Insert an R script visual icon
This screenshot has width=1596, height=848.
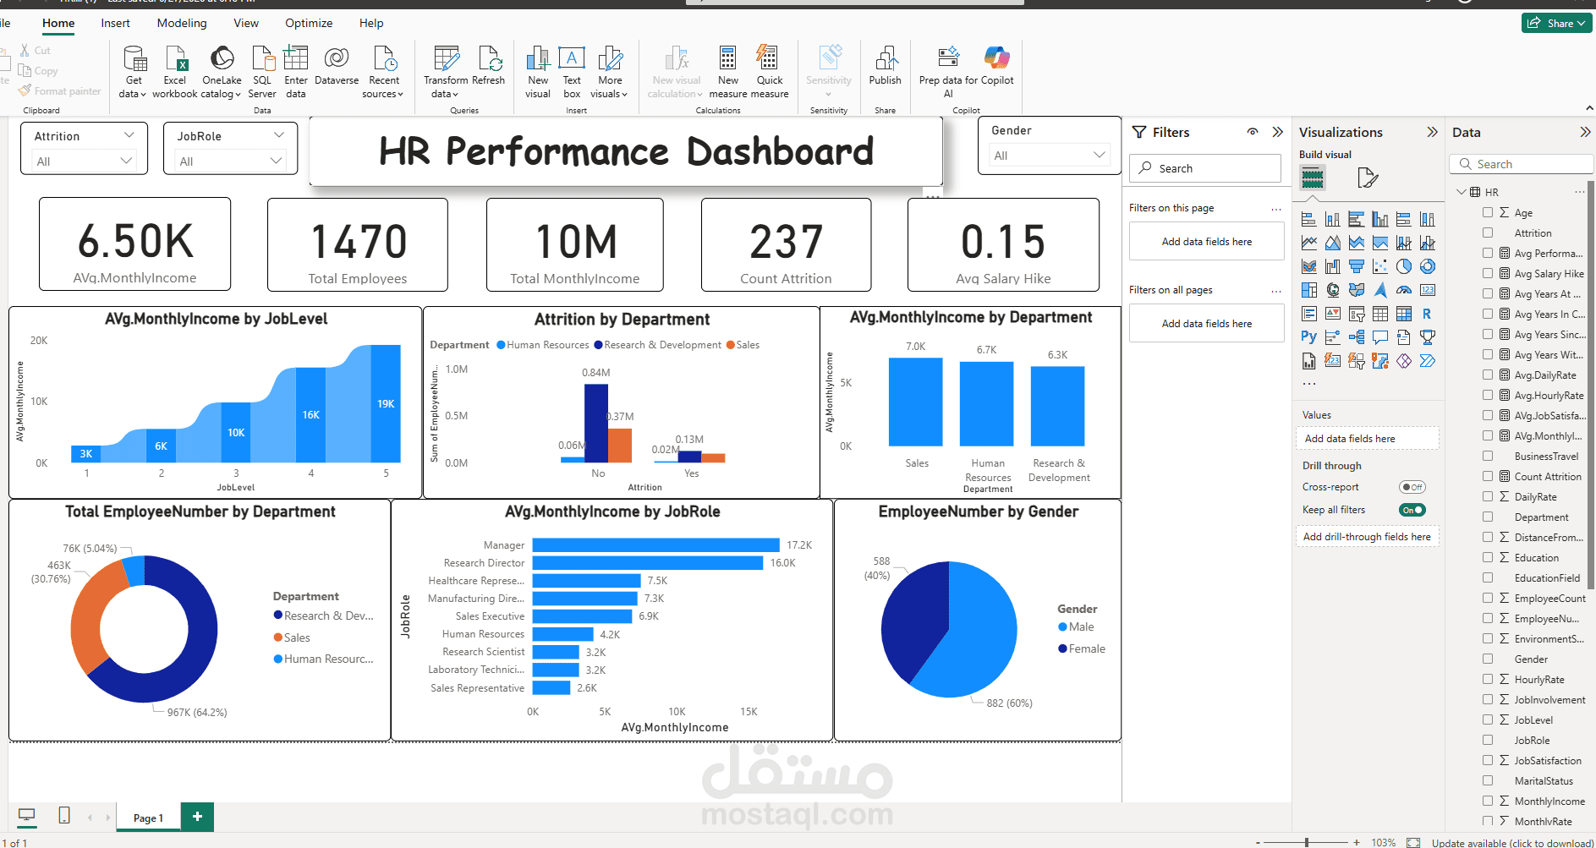[x=1428, y=314]
